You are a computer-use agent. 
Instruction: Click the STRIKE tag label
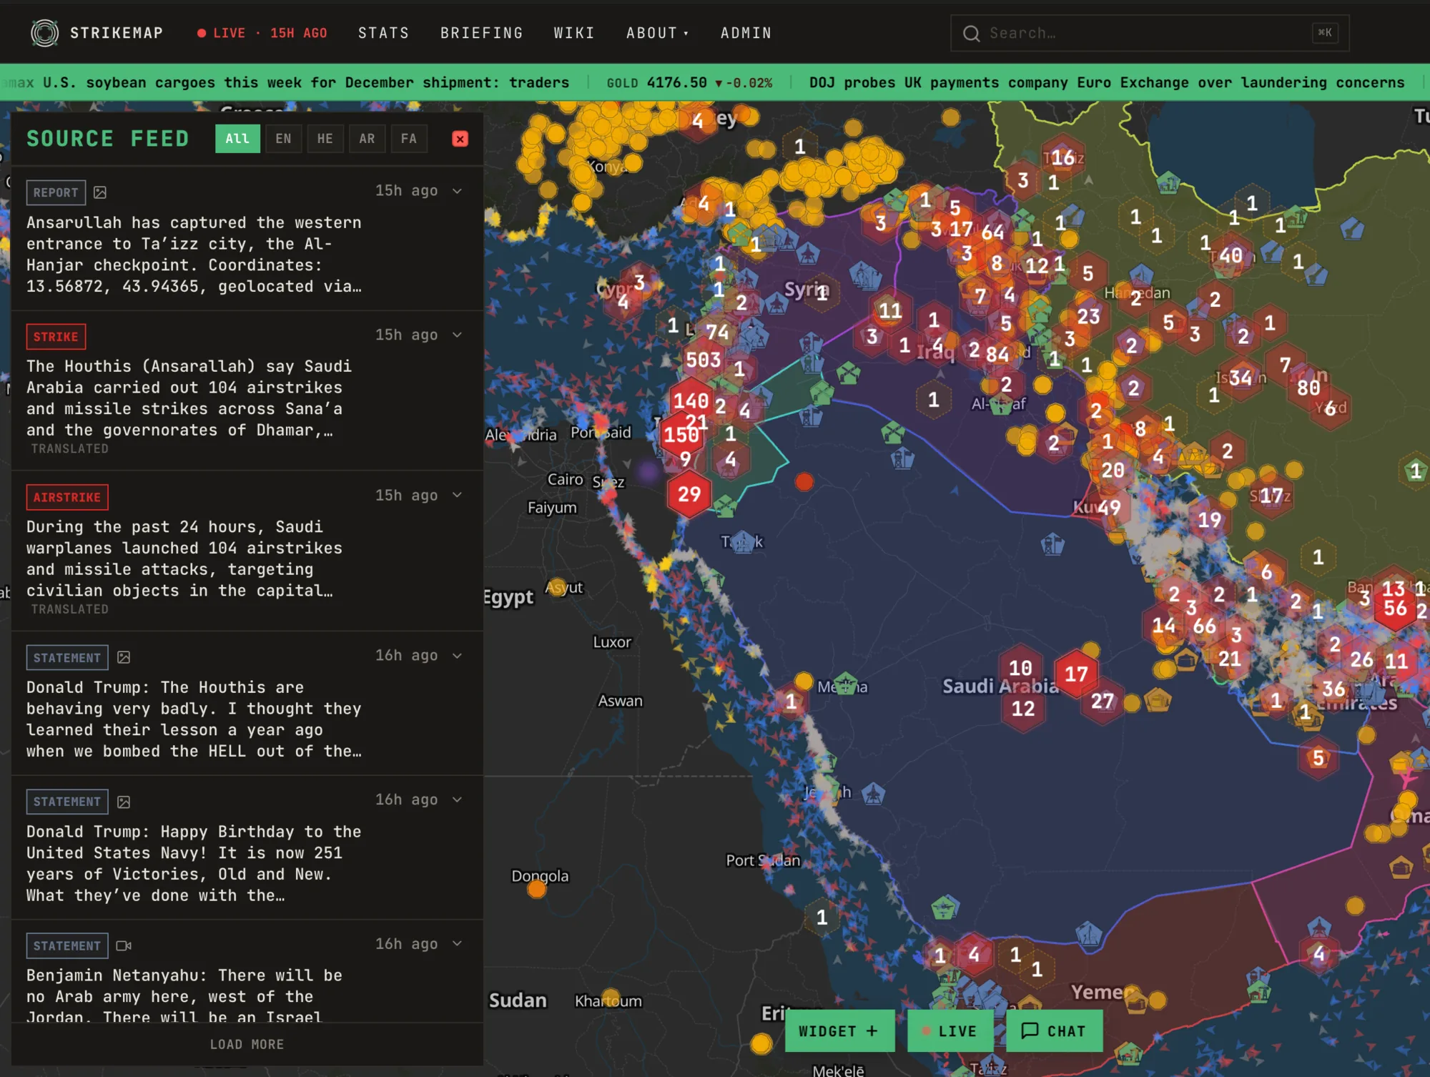point(56,337)
